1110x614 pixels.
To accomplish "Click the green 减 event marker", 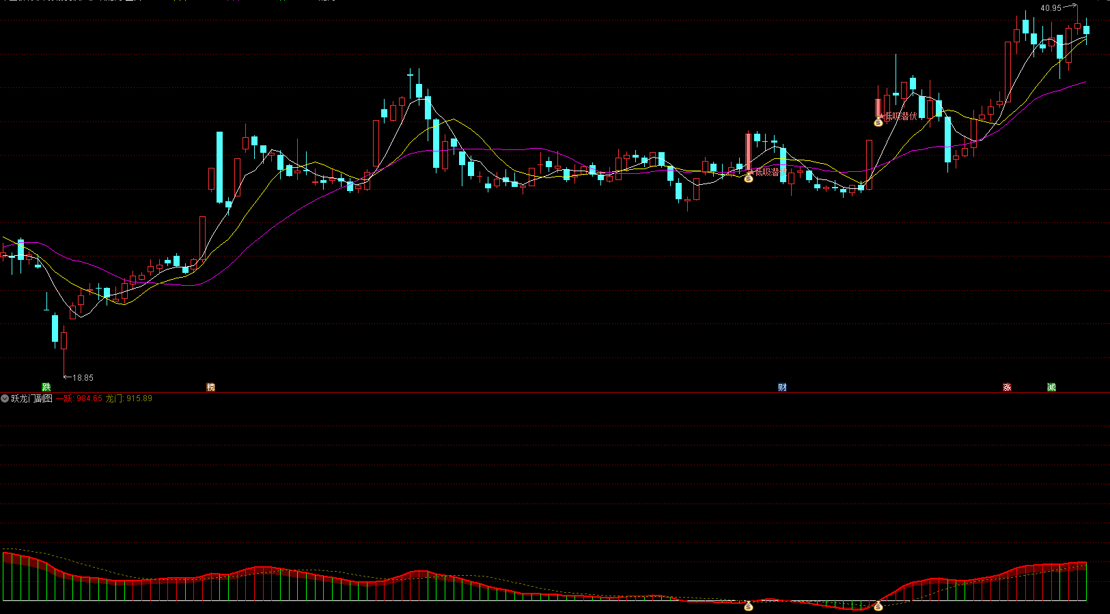I will (1051, 387).
